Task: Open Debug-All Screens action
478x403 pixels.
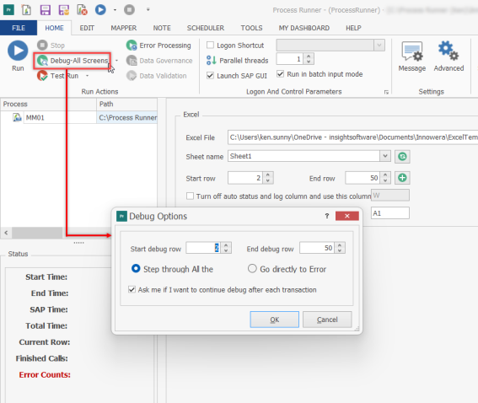Action: (73, 61)
